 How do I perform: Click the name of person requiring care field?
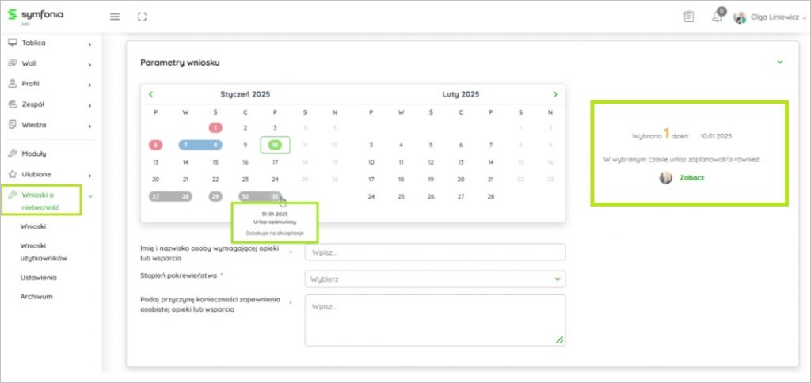[x=435, y=252]
